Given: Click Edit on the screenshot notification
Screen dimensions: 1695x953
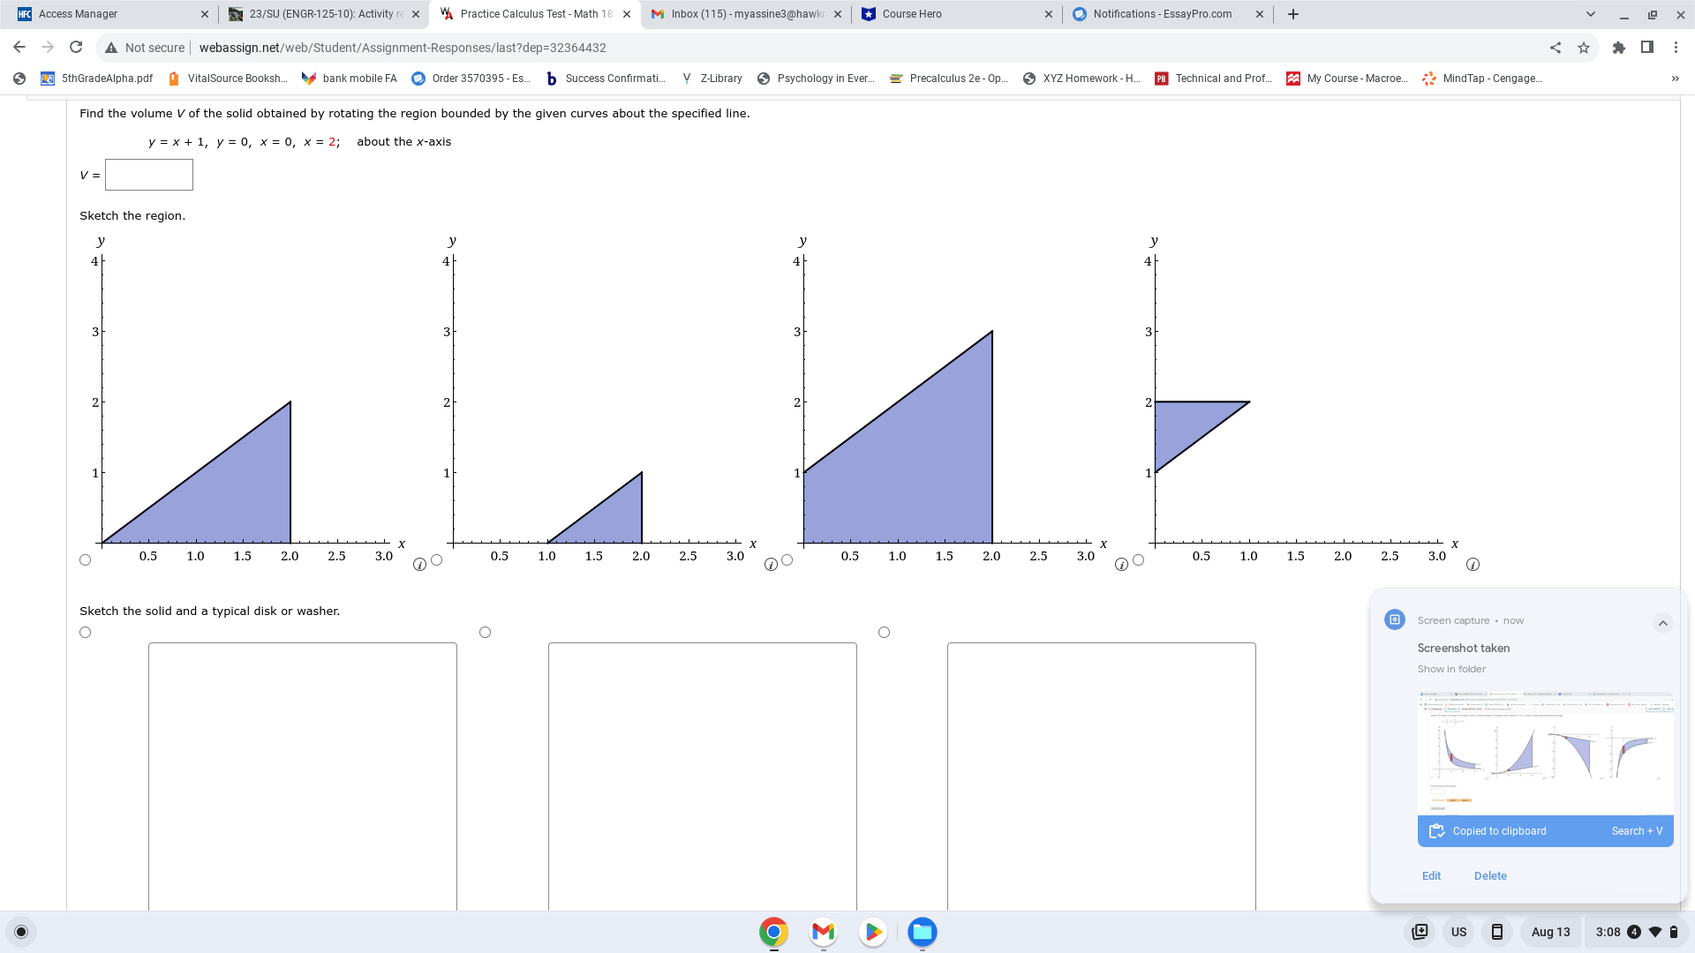Looking at the screenshot, I should [x=1431, y=876].
